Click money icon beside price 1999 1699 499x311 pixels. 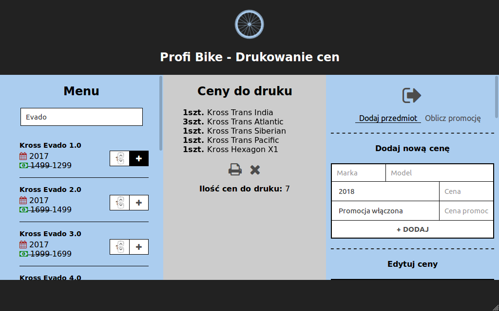23,254
